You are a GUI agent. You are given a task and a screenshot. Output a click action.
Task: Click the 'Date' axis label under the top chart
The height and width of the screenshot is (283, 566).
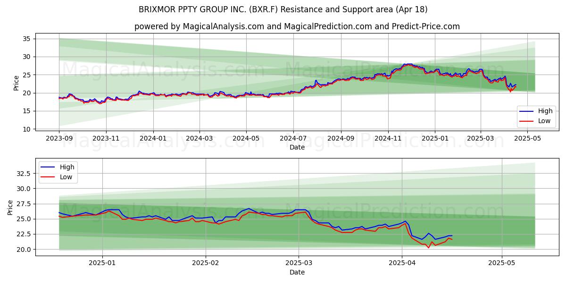coord(297,148)
